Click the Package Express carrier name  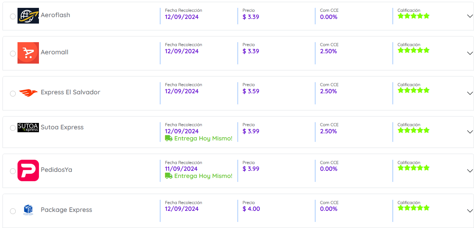pyautogui.click(x=66, y=210)
